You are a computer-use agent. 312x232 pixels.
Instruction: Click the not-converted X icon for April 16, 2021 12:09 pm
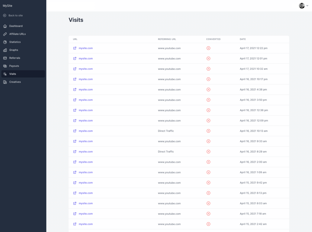tap(208, 120)
